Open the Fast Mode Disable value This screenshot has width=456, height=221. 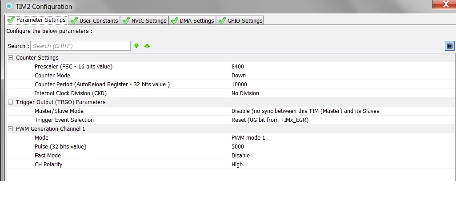240,156
